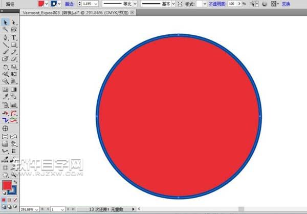Viewport: 307px width, 214px height.
Task: Set fill to None (red slash)
Action: coord(15,200)
